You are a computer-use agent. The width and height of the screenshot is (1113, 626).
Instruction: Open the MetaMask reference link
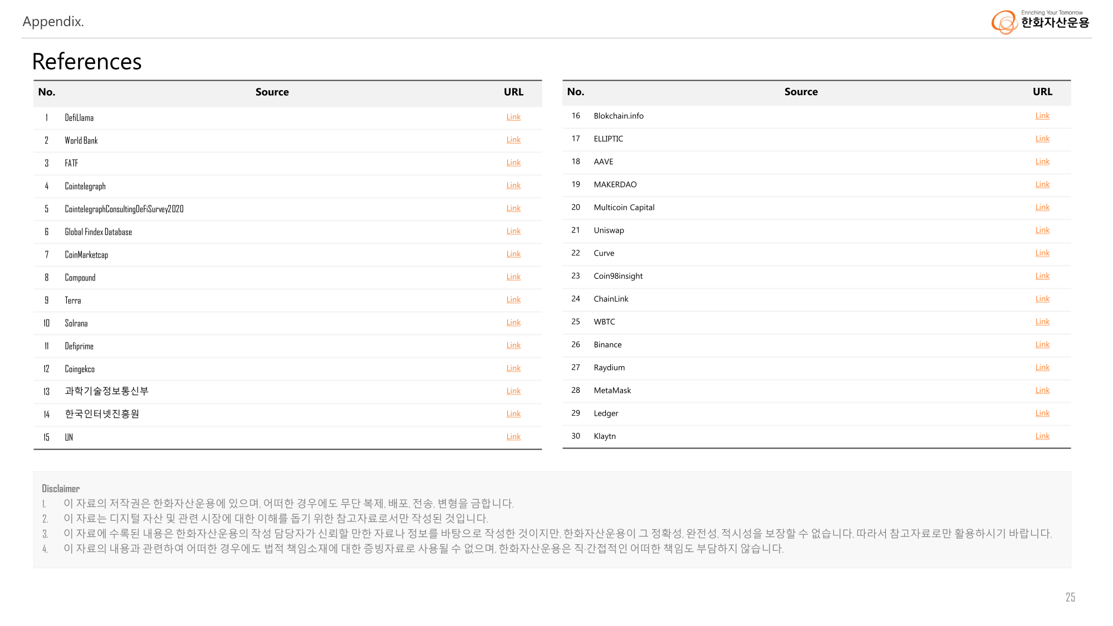click(1042, 390)
